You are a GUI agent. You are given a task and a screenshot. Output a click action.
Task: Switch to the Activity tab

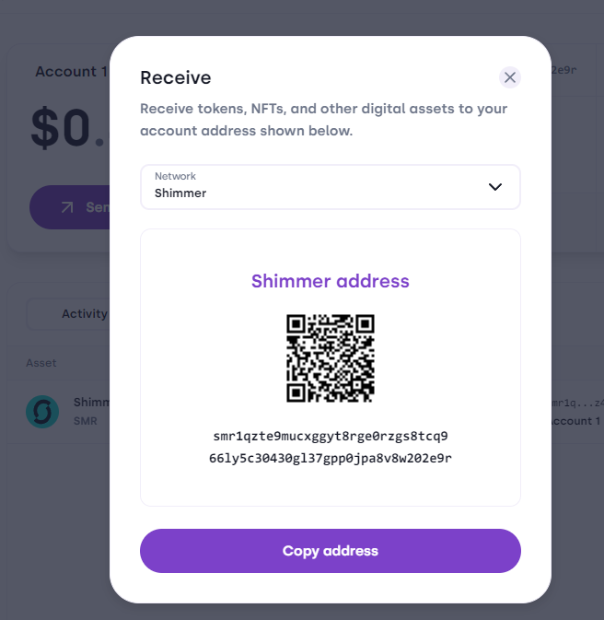(x=84, y=313)
